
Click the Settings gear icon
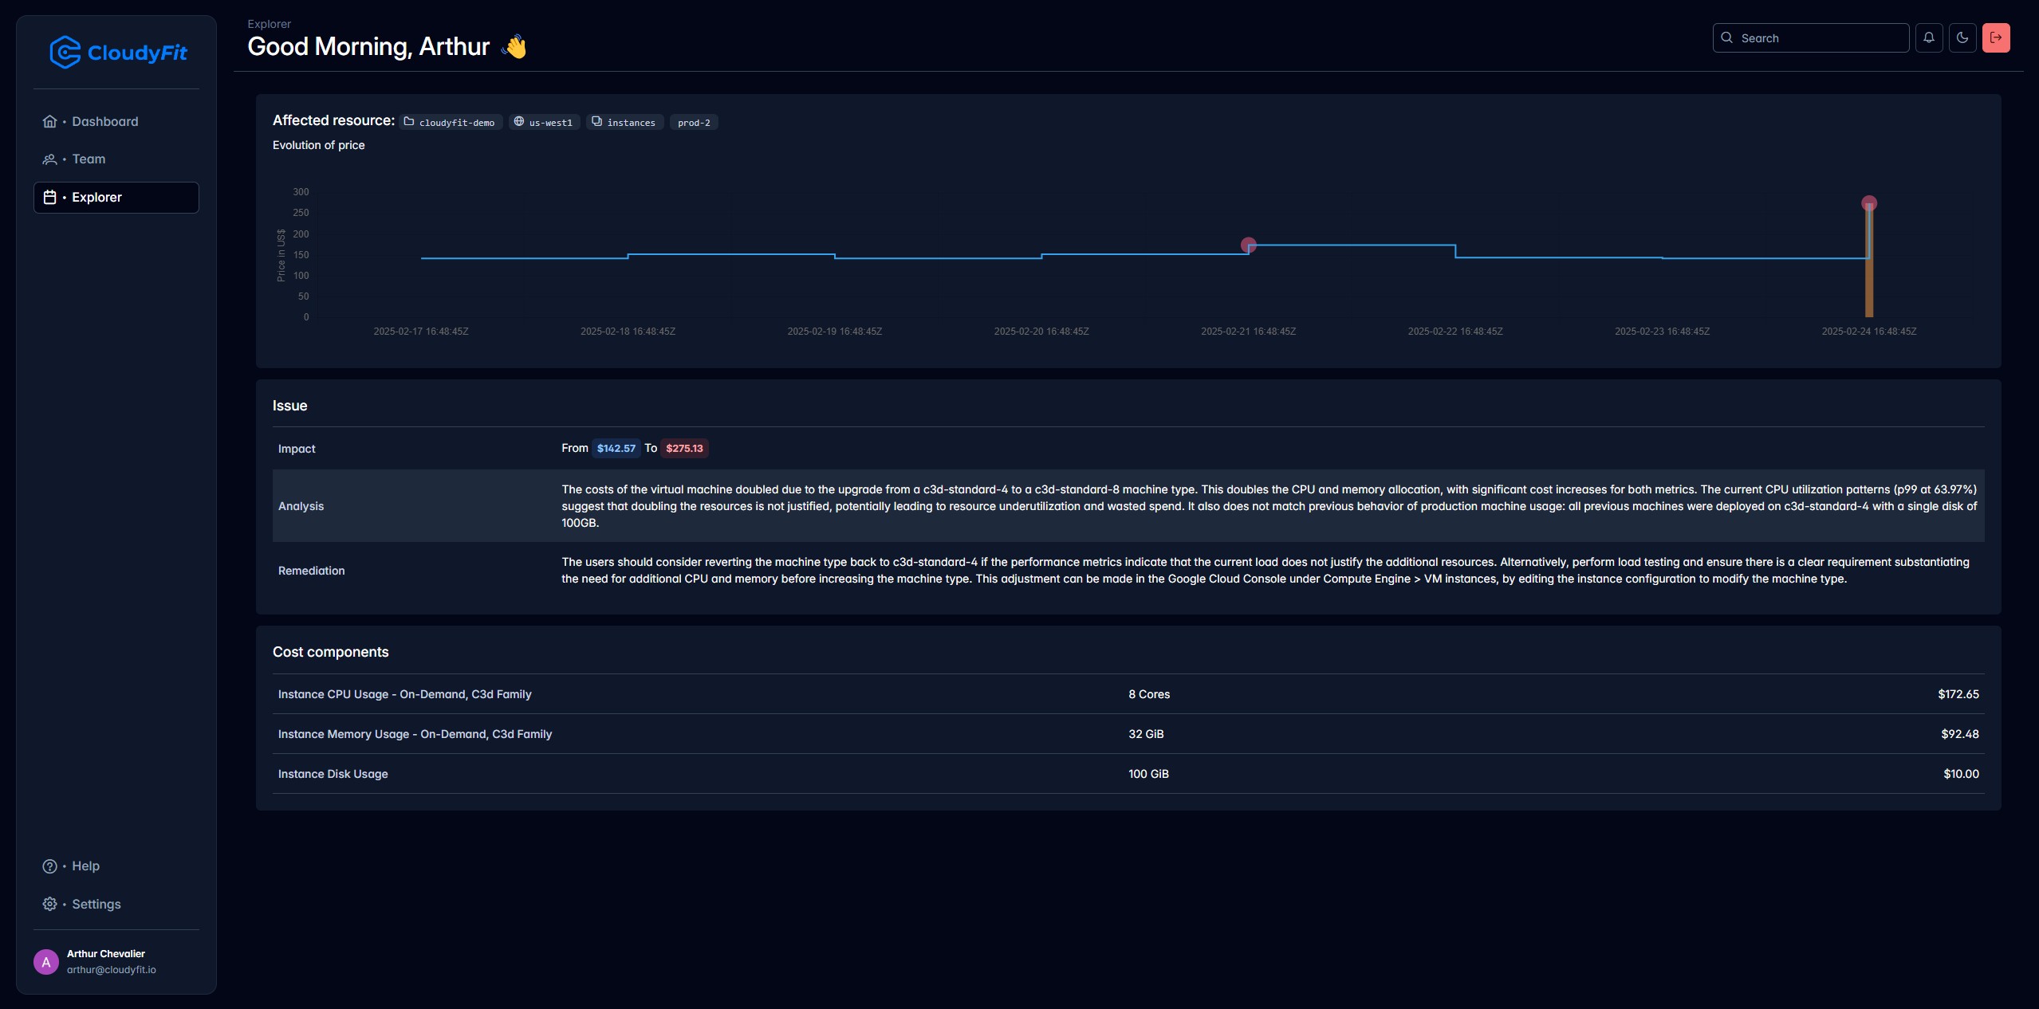50,904
